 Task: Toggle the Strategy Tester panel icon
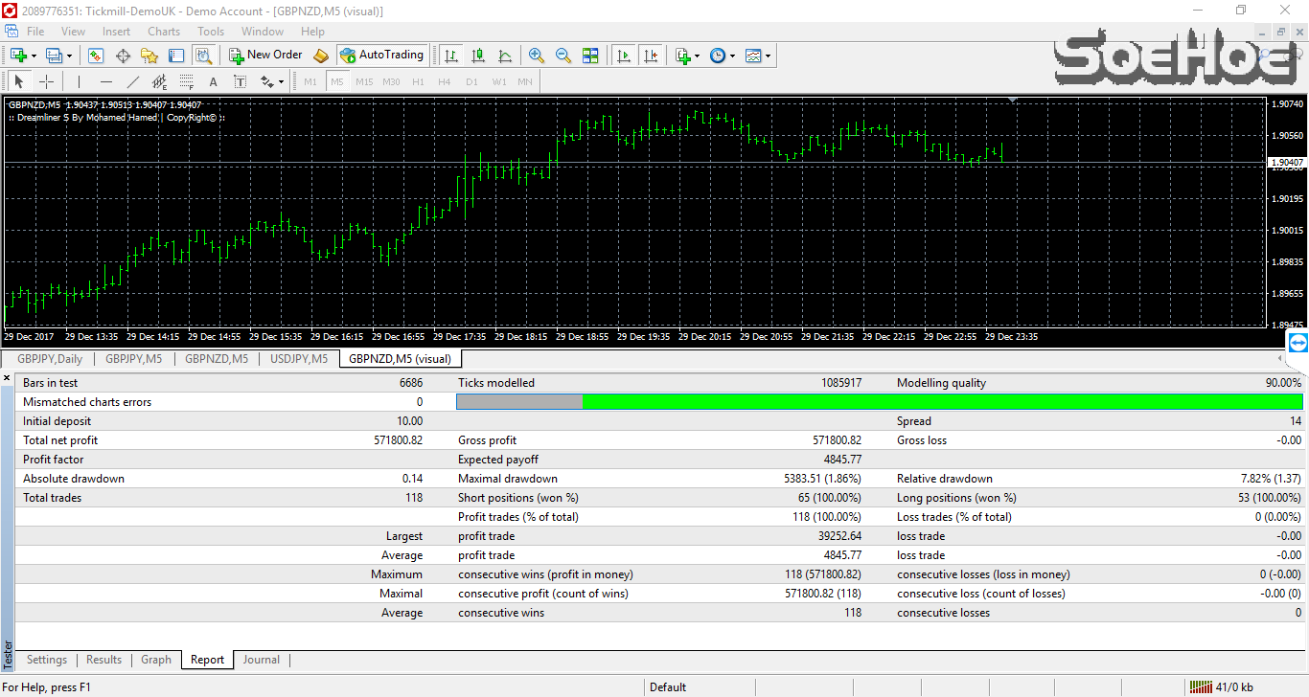203,56
